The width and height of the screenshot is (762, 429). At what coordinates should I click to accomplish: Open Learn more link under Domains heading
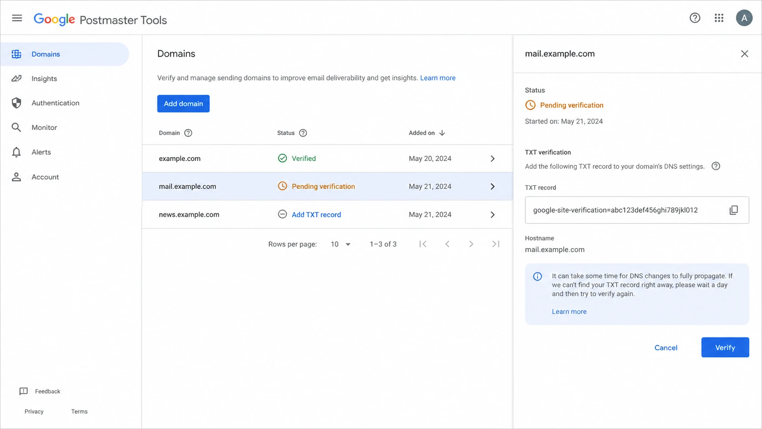point(438,78)
